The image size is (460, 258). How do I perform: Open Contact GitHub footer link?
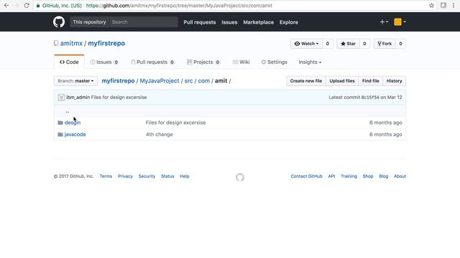point(307,176)
